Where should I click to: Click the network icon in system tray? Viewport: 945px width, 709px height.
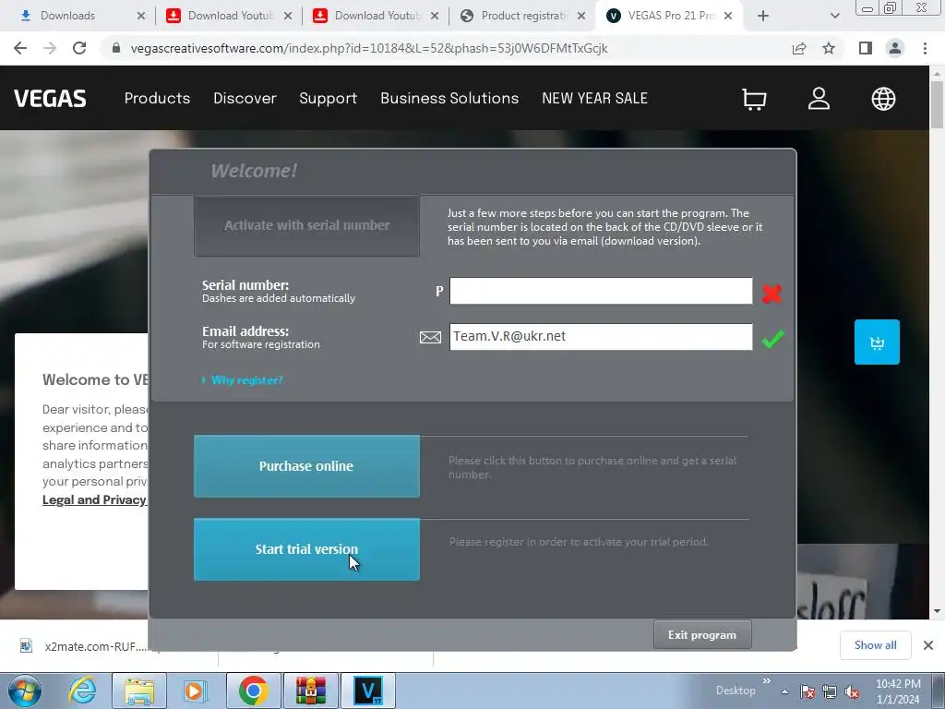coord(830,692)
